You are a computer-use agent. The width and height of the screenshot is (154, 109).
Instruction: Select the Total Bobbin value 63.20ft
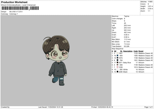click(x=127, y=46)
